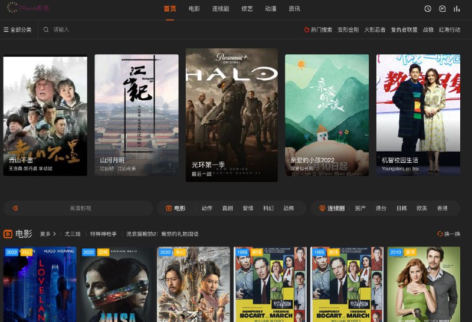
Task: Select 国产 series region
Action: pos(360,208)
